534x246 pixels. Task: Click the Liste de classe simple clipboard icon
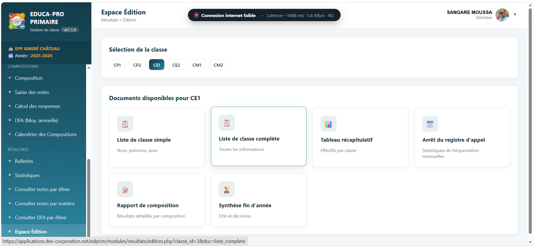tap(125, 124)
